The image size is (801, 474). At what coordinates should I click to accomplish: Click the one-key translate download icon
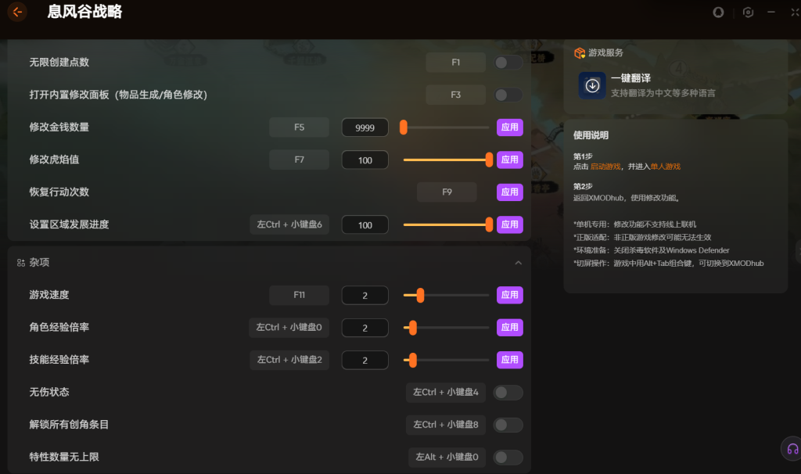(592, 85)
